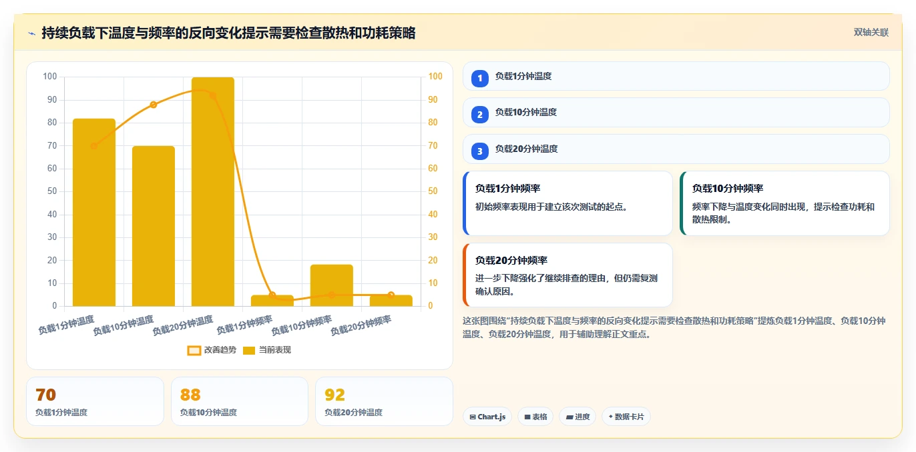Click the tallest bar for 负载20分钟温度
This screenshot has width=916, height=452.
(x=213, y=192)
